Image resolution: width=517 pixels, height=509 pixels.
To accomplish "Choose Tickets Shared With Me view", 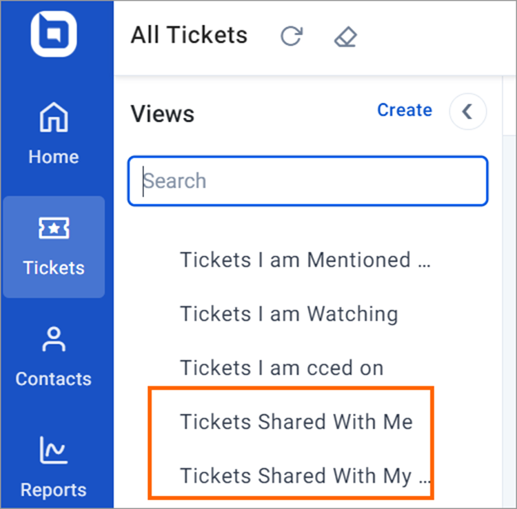I will point(296,422).
